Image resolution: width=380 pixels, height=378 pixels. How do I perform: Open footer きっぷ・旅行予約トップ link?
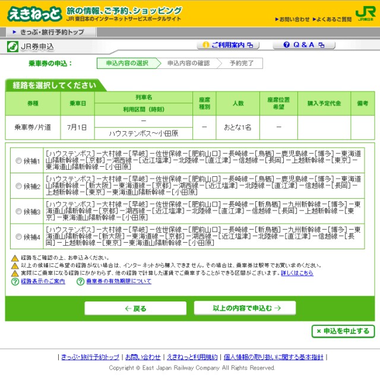(90, 357)
